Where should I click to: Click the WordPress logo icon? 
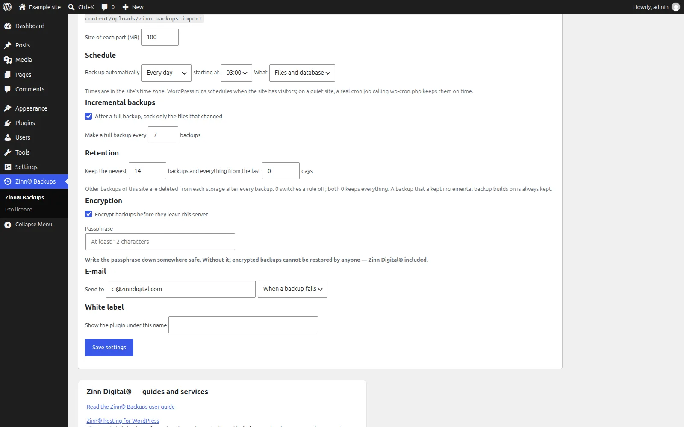[7, 7]
